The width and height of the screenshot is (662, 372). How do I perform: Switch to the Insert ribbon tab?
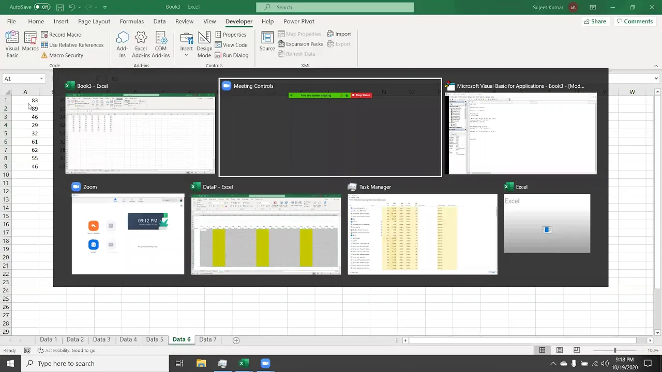(61, 21)
